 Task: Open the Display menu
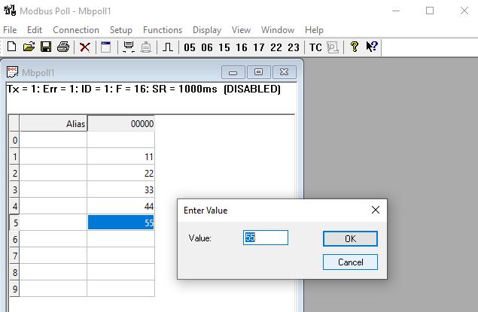[x=207, y=30]
